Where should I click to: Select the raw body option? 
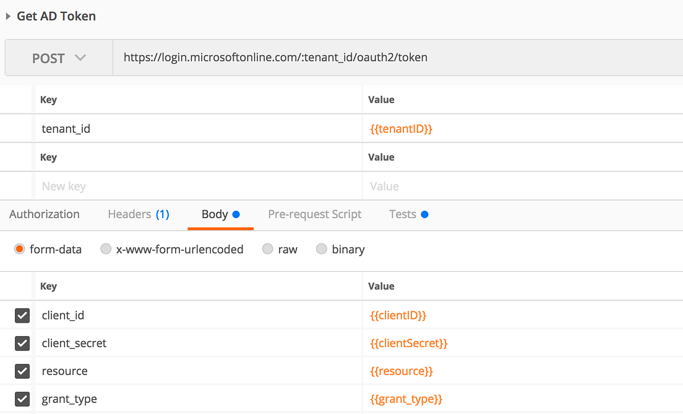267,249
